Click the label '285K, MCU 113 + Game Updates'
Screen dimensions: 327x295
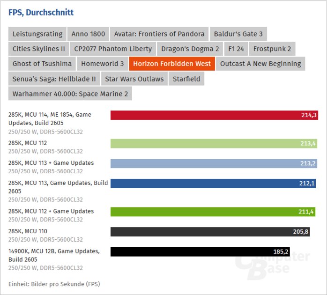pos(51,163)
